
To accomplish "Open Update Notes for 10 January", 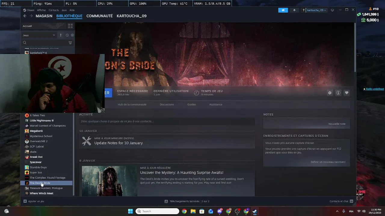I will click(x=119, y=143).
